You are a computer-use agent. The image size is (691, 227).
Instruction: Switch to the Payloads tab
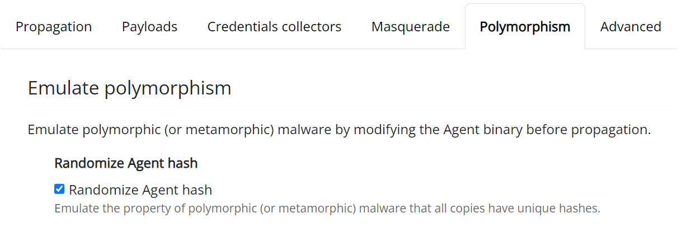pos(149,27)
